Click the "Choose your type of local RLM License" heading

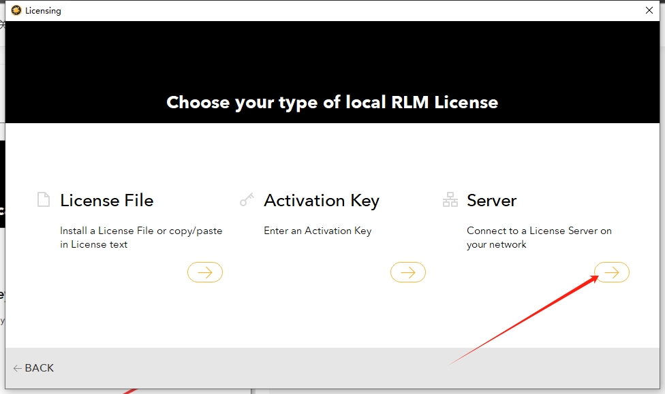(332, 103)
